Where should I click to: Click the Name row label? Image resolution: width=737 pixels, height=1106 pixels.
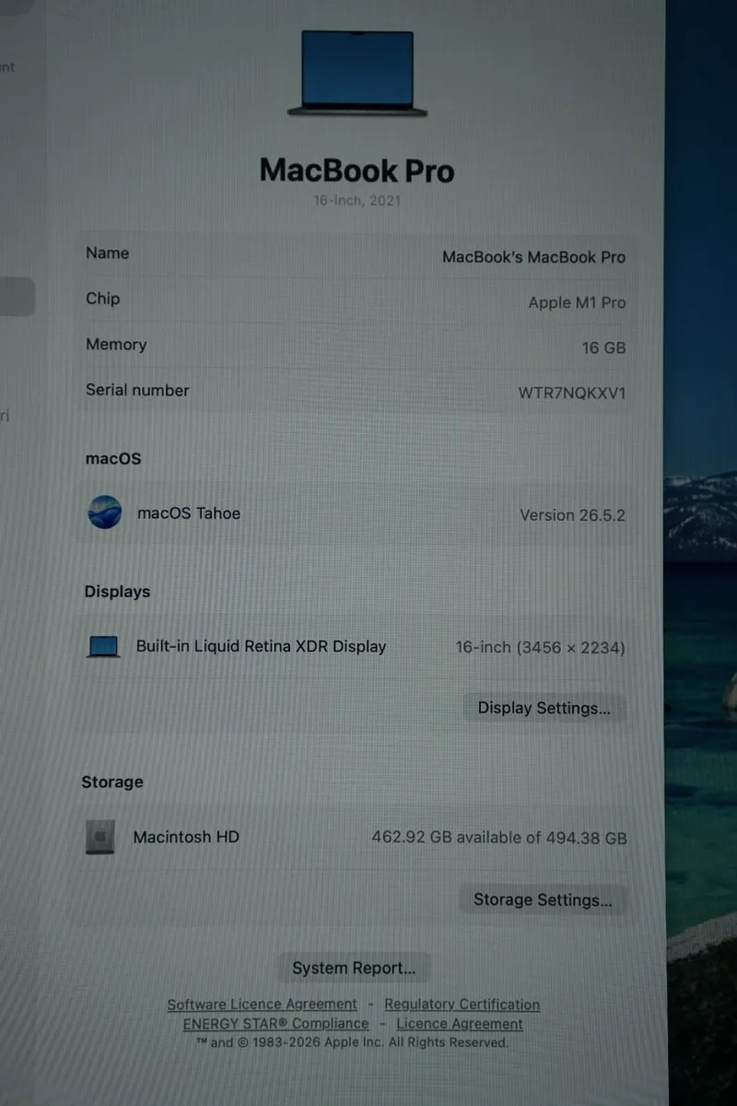(107, 253)
